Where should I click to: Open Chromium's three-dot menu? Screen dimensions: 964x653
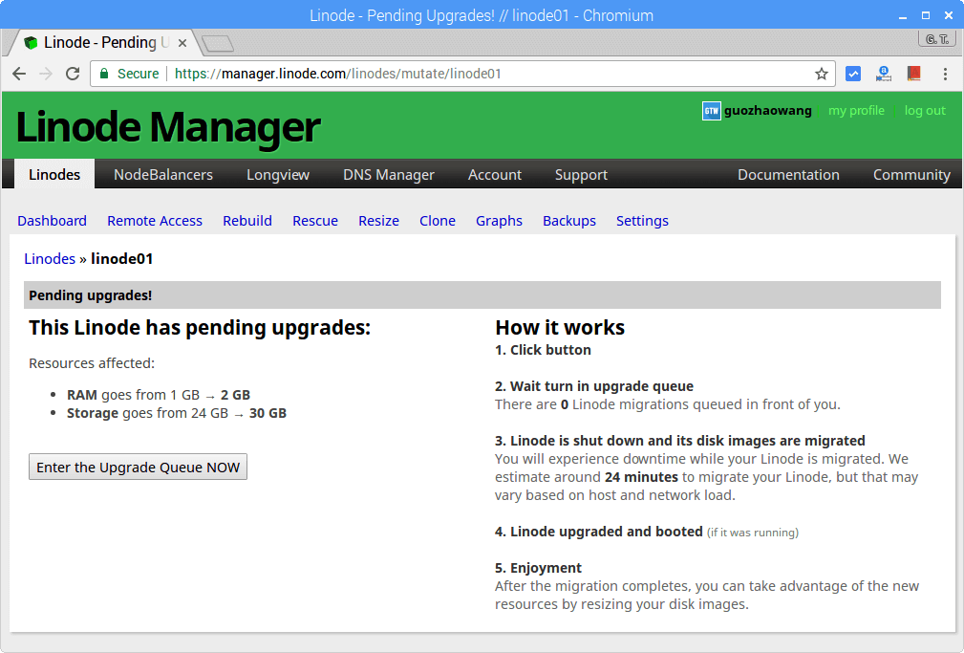(x=947, y=73)
